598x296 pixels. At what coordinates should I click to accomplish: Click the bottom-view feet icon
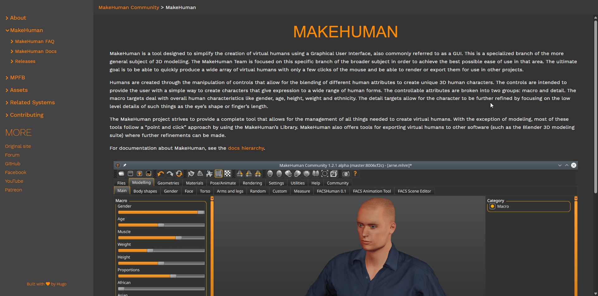(x=316, y=174)
